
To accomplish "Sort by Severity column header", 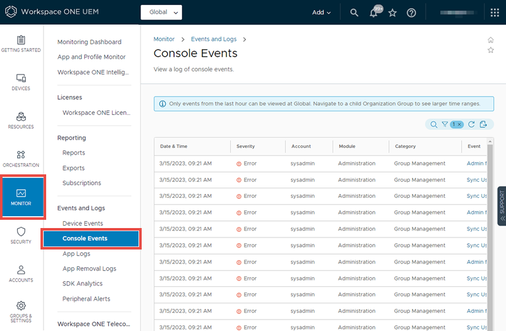I will (x=245, y=147).
